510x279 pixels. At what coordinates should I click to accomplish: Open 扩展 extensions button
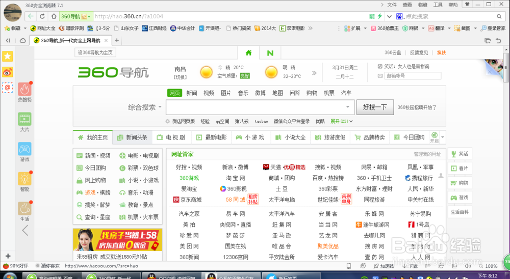(x=352, y=29)
